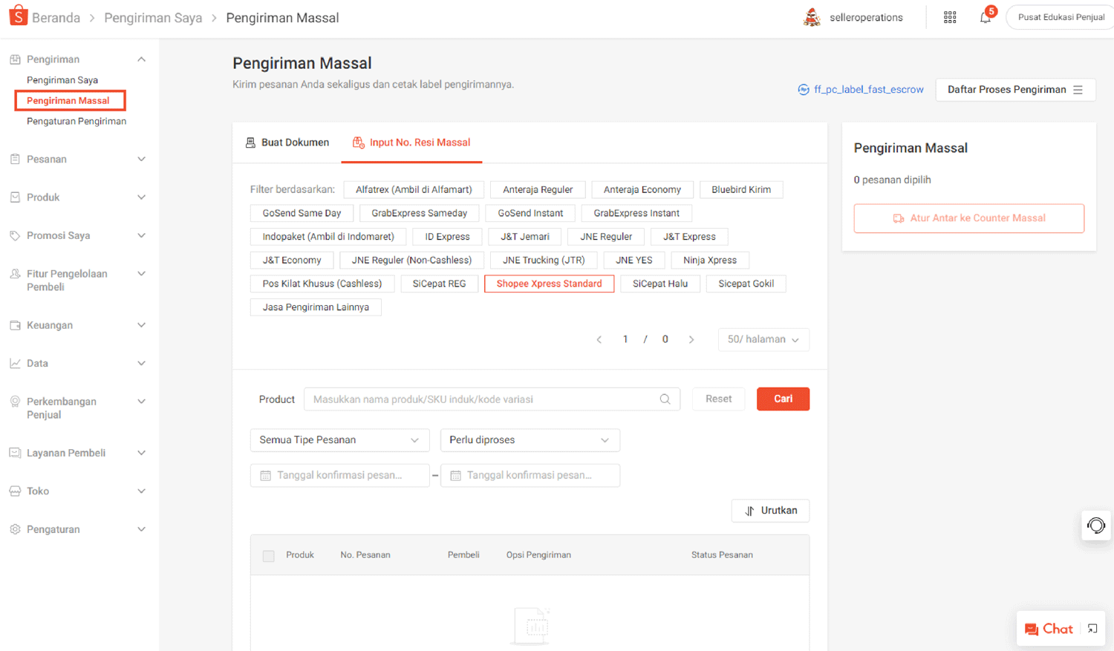Toggle the GoSend Same Day filter

302,213
